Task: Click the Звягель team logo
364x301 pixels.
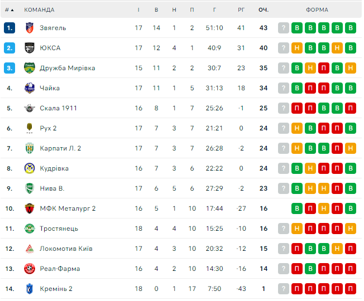Action: click(30, 28)
